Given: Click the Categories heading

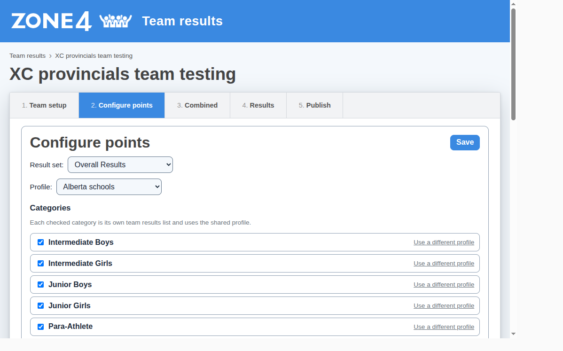Looking at the screenshot, I should (50, 208).
